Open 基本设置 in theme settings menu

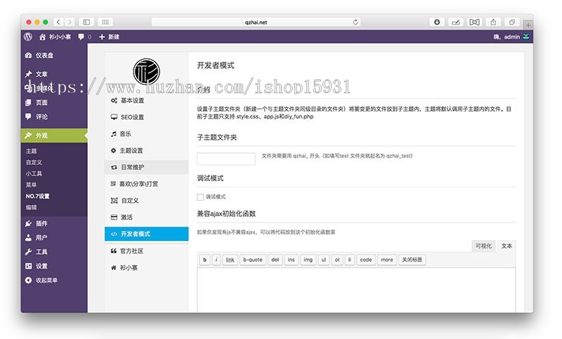(132, 101)
